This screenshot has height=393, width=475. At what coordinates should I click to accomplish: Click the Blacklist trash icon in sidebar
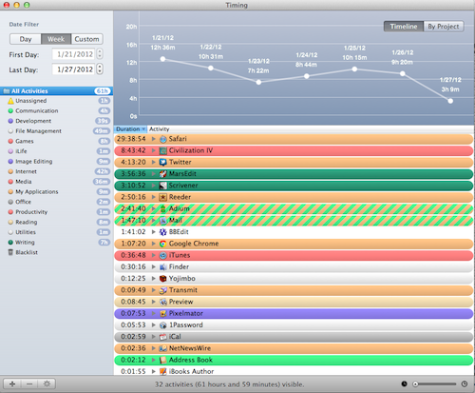(x=10, y=252)
